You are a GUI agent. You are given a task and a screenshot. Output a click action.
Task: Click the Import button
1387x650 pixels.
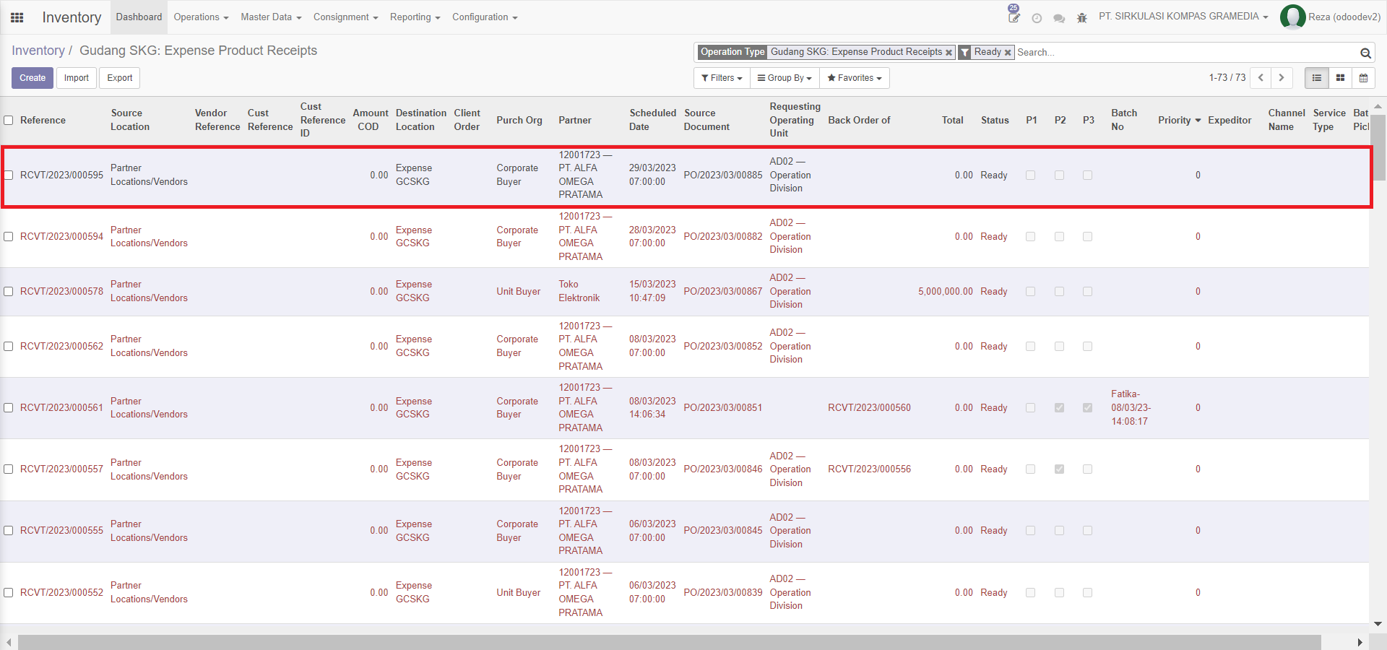point(77,78)
